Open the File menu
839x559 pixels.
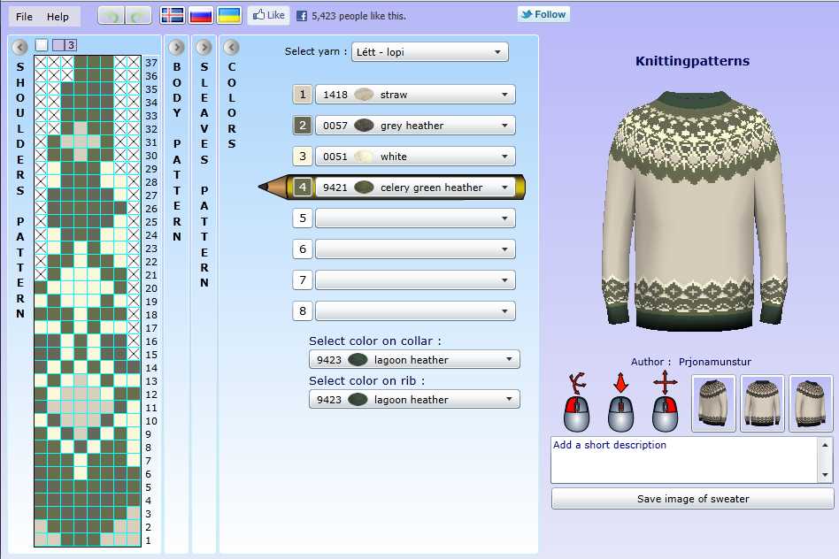(x=24, y=17)
